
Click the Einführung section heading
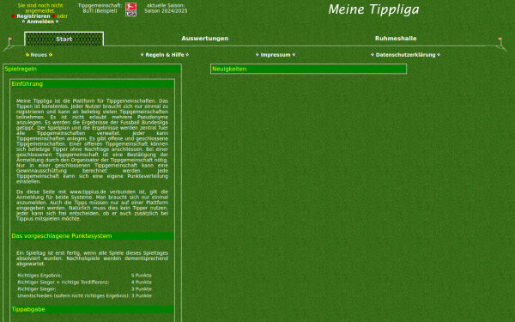(92, 84)
